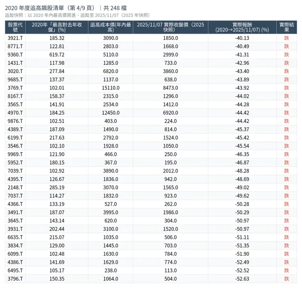Click closing price 6920.0
The height and width of the screenshot is (288, 302).
(171, 113)
